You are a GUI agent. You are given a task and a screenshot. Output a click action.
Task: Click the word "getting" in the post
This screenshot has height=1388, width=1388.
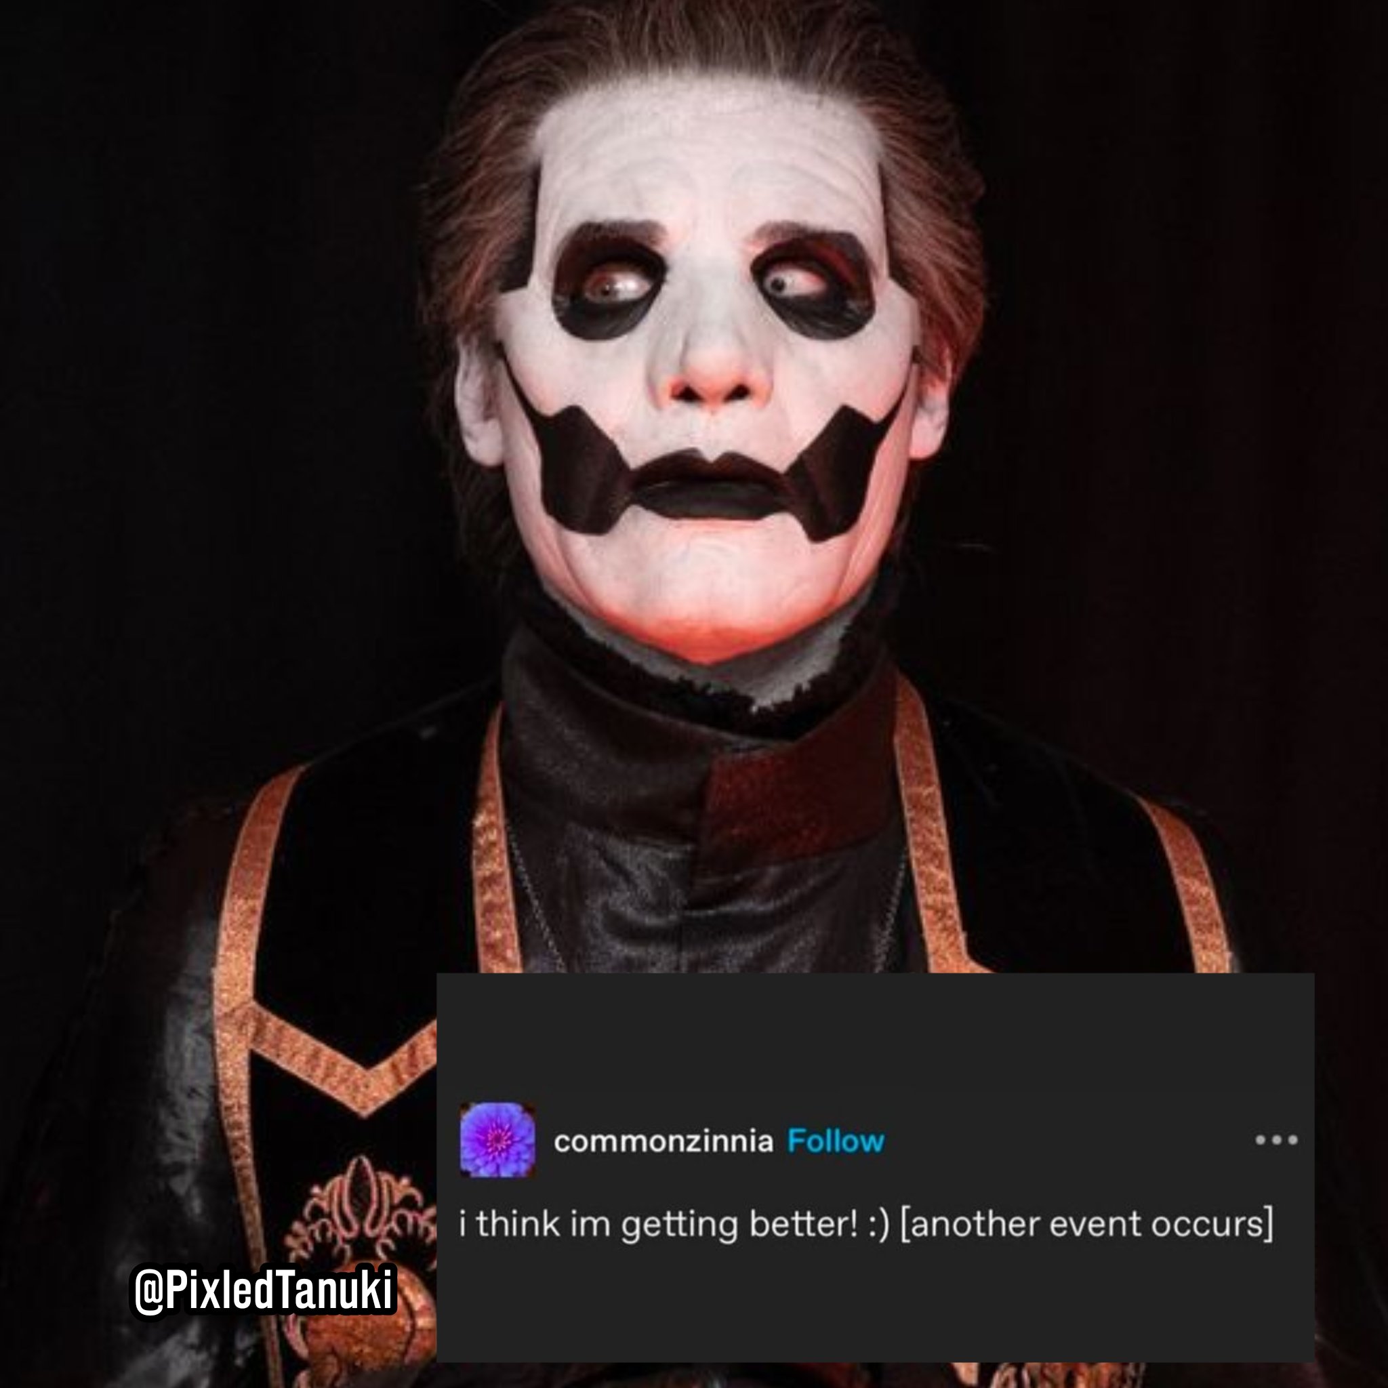679,1225
